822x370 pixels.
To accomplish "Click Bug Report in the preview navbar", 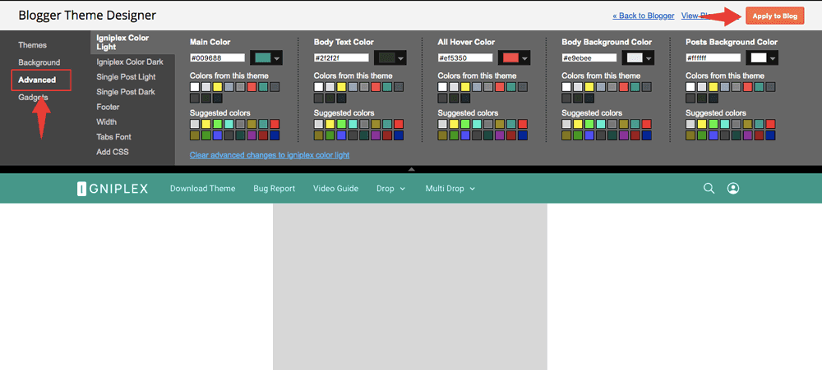I will click(x=275, y=189).
